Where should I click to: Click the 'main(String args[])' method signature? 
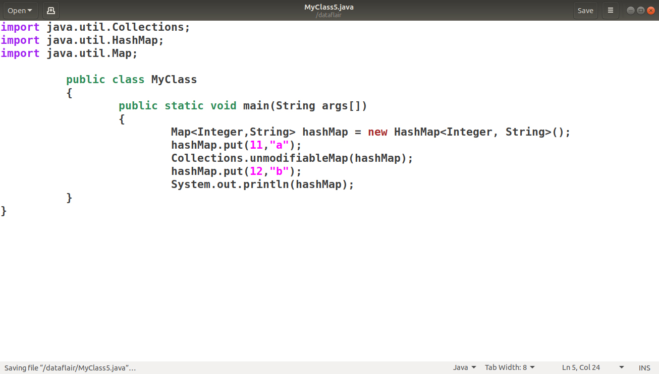click(305, 106)
